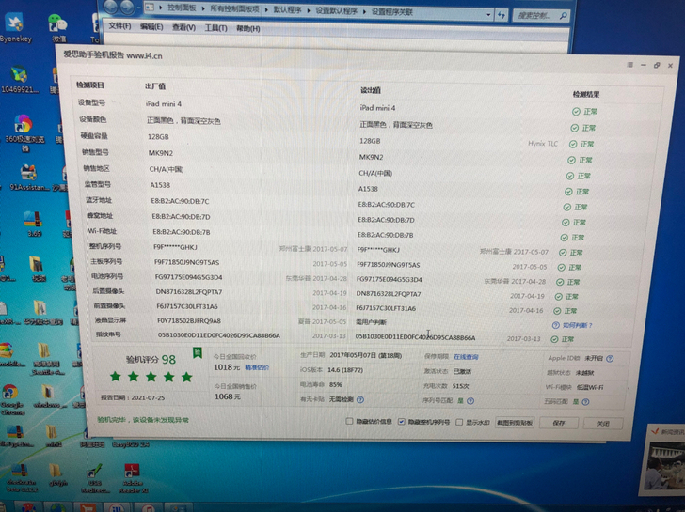Screen dimensions: 685x512
Task: Click the help icon beside 有无卡贴
Action: pyautogui.click(x=360, y=399)
